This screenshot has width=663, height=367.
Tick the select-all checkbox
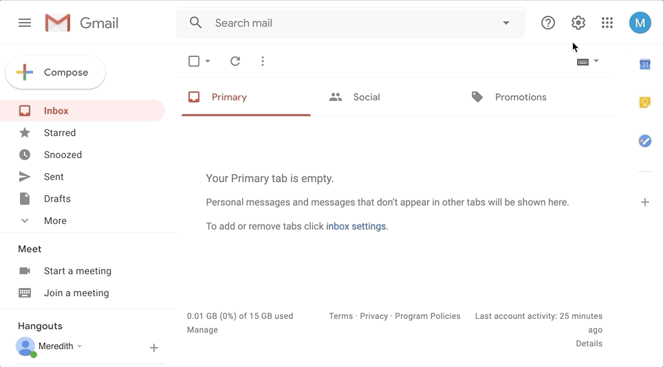point(194,61)
